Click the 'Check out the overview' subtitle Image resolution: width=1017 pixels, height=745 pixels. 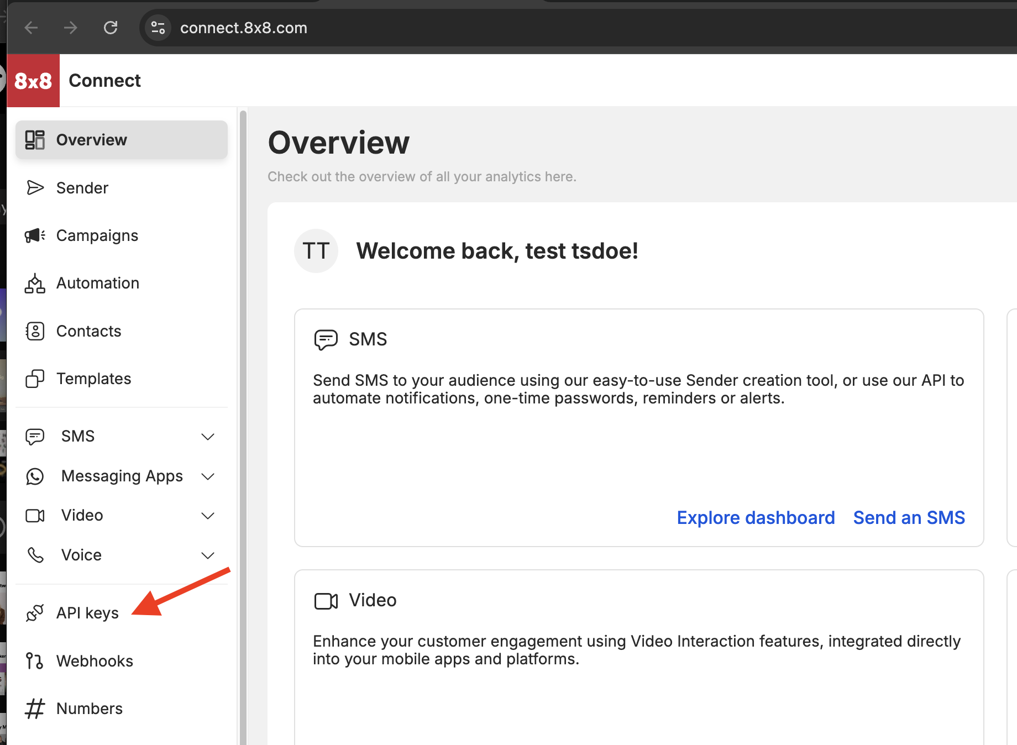(422, 177)
